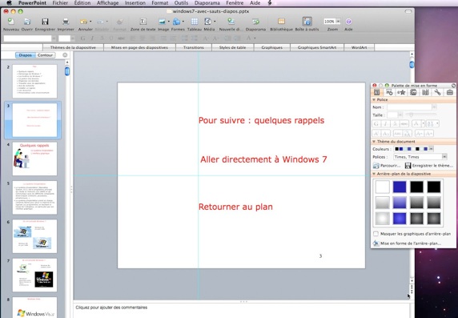Open the Aide toolbar icon
The width and height of the screenshot is (458, 318).
tap(348, 22)
